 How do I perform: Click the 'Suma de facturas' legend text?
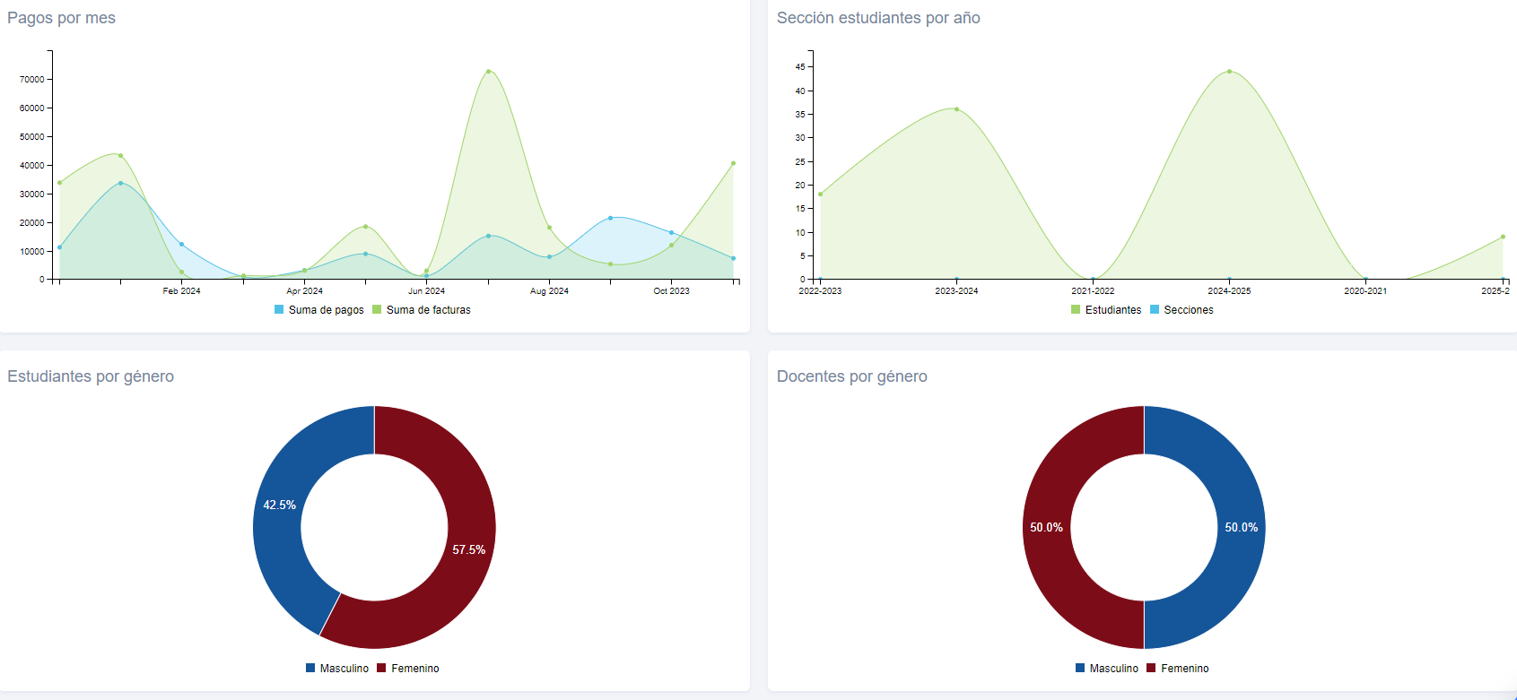coord(429,310)
